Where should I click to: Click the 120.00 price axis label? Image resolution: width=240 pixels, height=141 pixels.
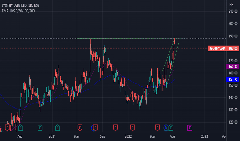(x=233, y=122)
